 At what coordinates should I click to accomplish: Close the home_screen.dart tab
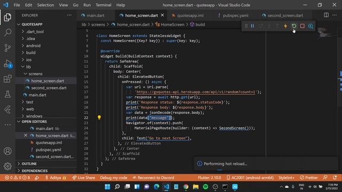click(162, 15)
